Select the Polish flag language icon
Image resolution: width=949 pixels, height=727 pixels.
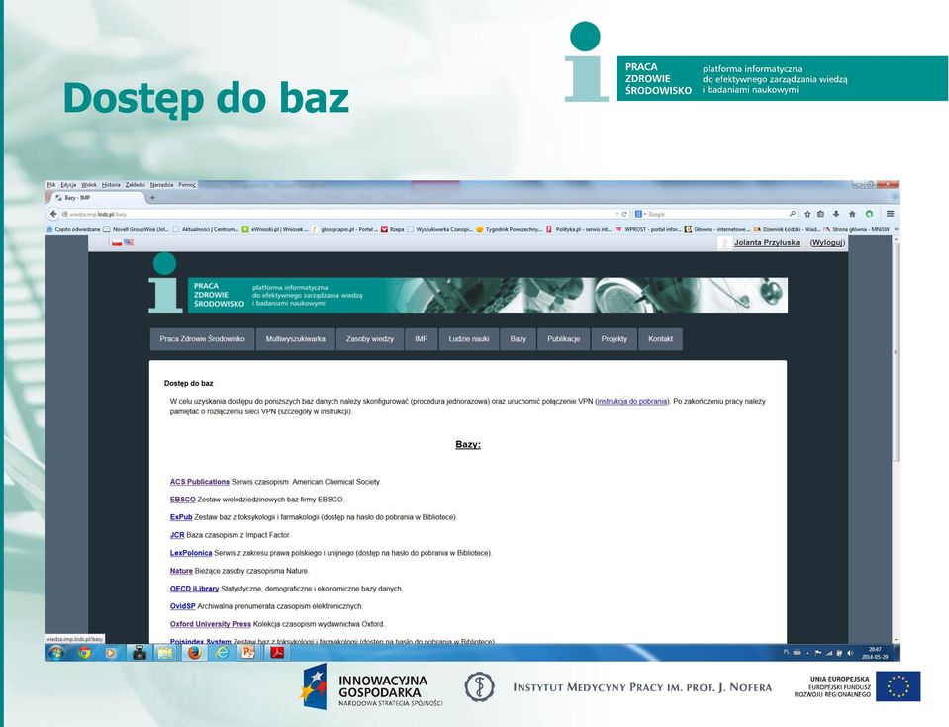[116, 242]
